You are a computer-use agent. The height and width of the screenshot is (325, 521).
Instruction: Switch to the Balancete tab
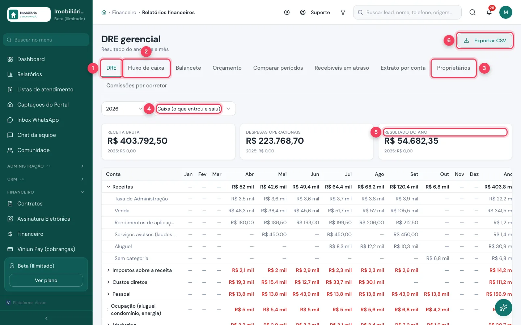pyautogui.click(x=189, y=68)
